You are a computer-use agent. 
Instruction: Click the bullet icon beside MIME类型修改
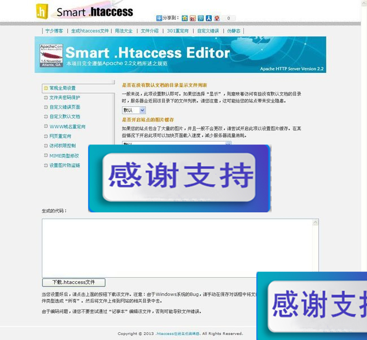click(46, 155)
